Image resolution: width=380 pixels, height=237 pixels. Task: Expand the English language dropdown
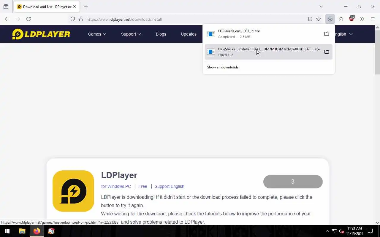click(x=344, y=34)
